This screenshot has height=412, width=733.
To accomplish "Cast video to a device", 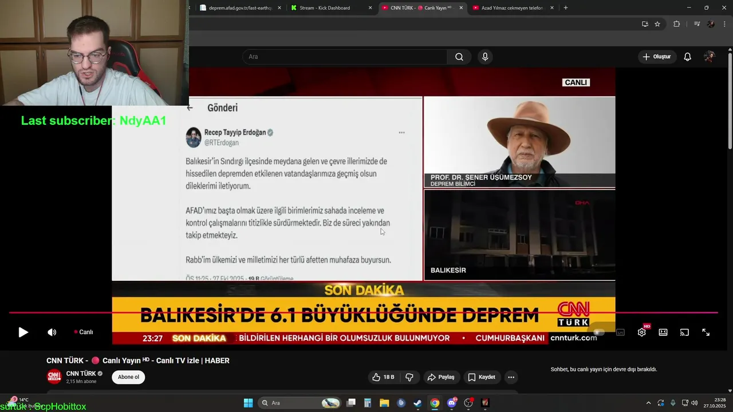I will [x=684, y=332].
